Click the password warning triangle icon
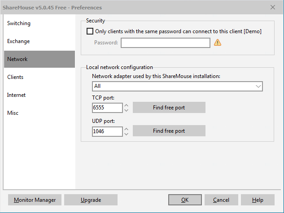Image resolution: width=284 pixels, height=213 pixels. coord(218,43)
